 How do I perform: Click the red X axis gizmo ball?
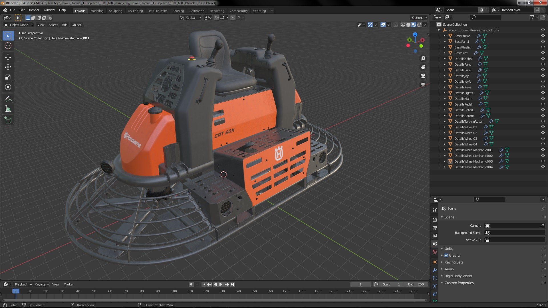[x=422, y=40]
